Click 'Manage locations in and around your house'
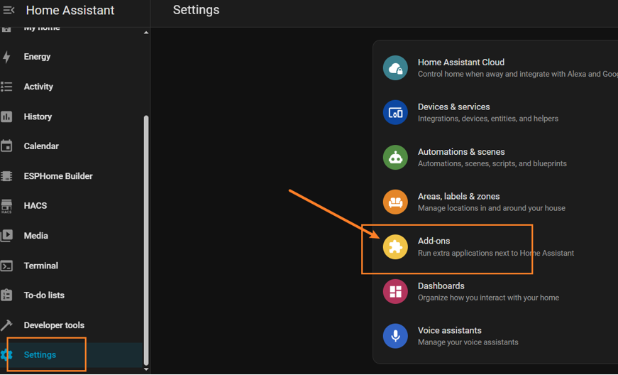Viewport: 618px width, 375px height. 492,208
